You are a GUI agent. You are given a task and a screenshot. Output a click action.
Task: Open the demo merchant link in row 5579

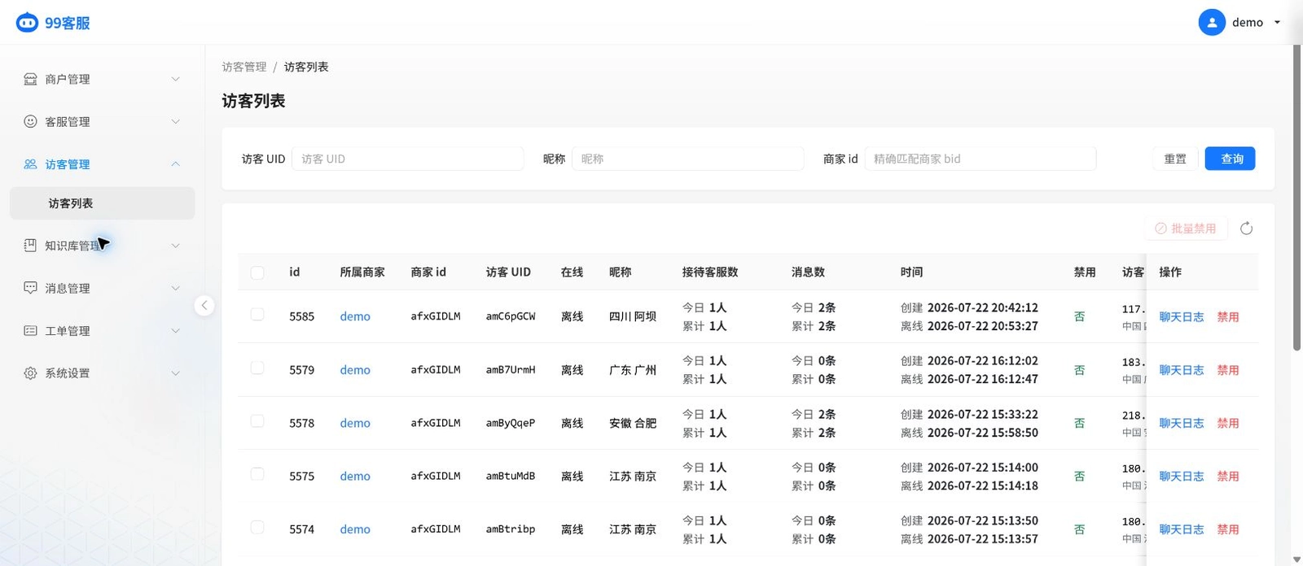click(x=355, y=370)
